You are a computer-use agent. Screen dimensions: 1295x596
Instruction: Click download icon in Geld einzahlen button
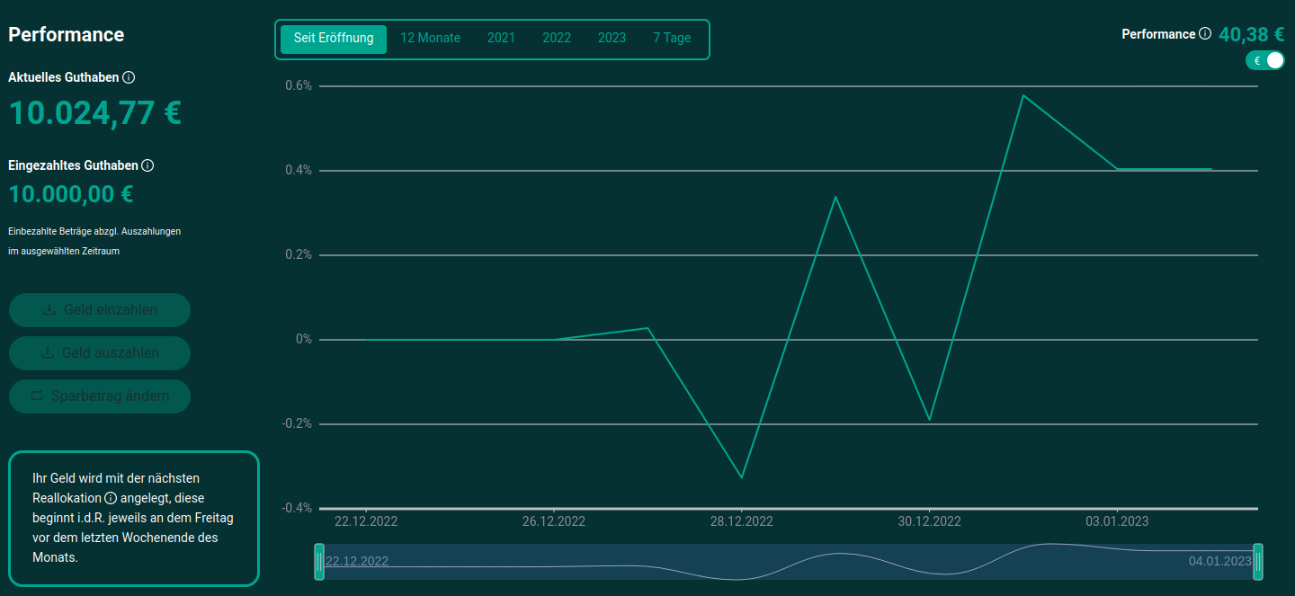pyautogui.click(x=49, y=310)
